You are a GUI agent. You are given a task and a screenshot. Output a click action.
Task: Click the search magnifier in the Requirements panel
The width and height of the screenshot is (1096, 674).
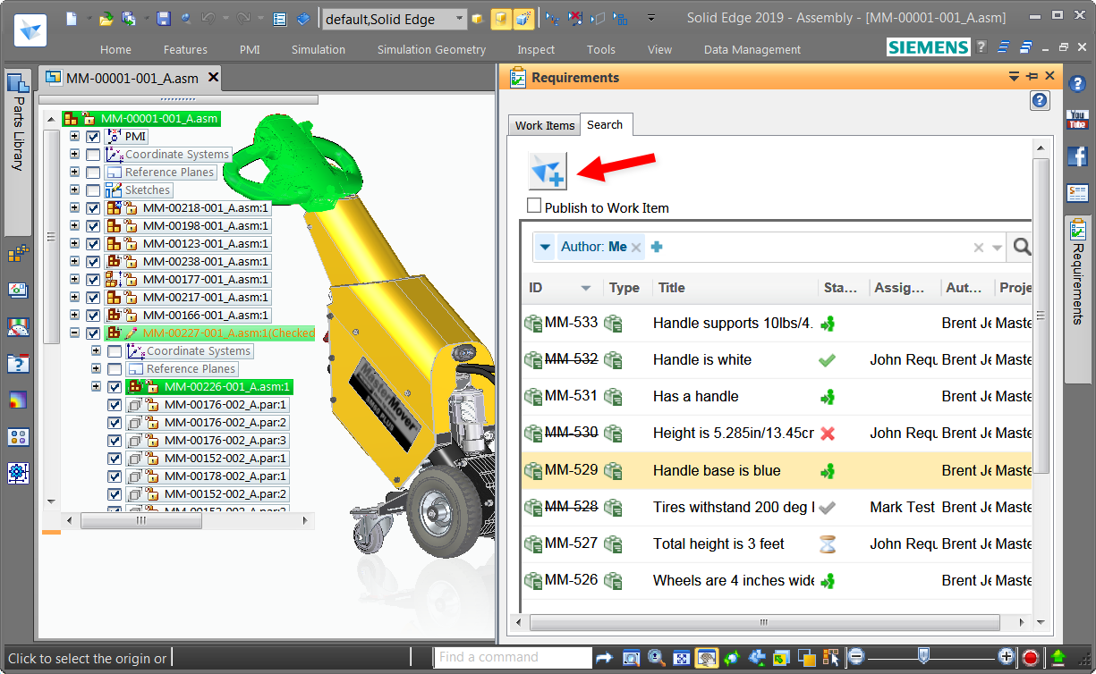point(1021,246)
